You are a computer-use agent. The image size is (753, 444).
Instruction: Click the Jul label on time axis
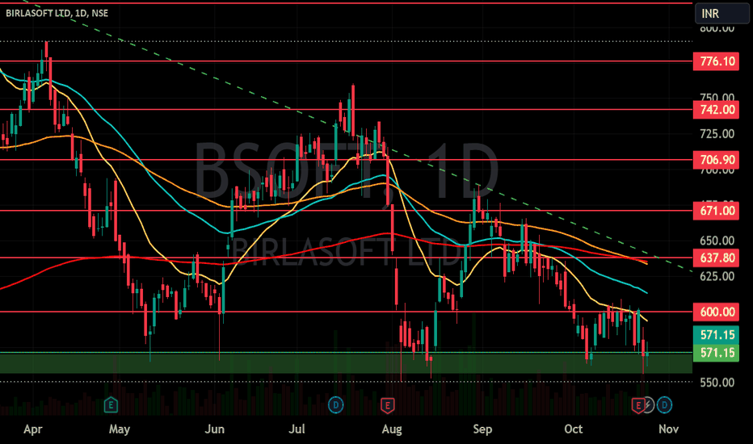point(297,429)
